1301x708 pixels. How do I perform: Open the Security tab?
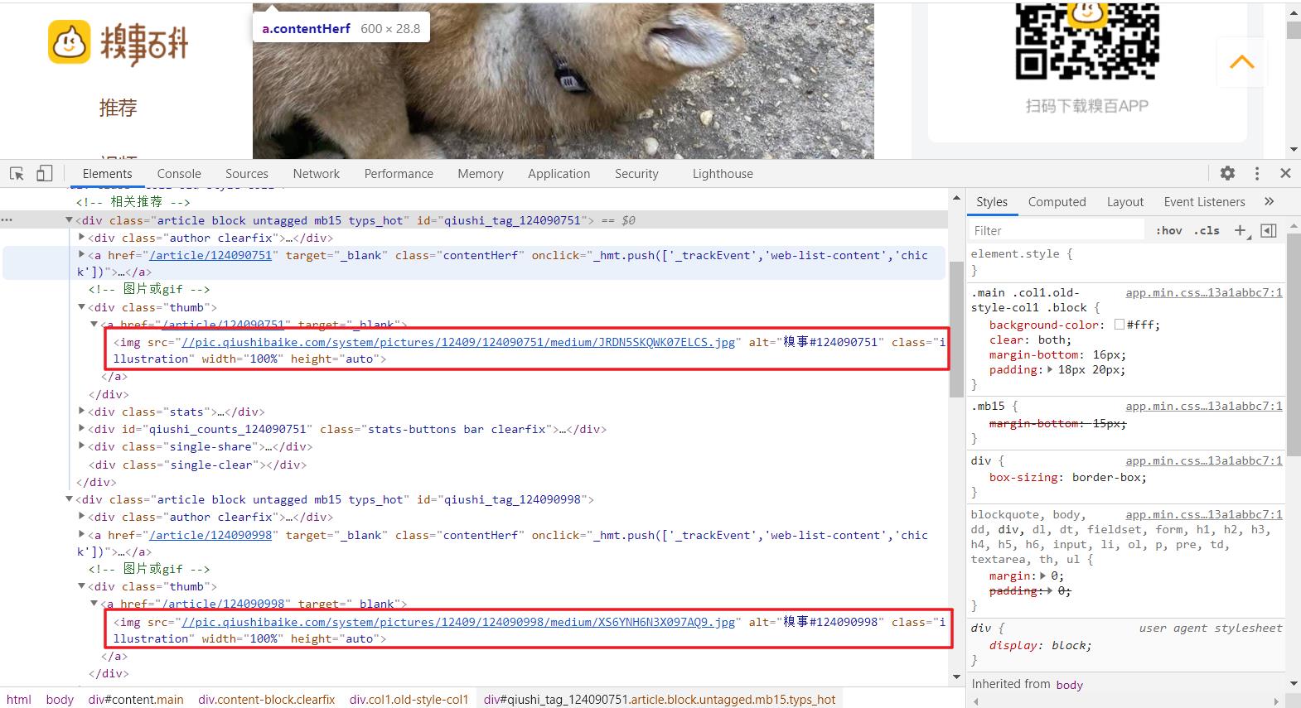636,174
